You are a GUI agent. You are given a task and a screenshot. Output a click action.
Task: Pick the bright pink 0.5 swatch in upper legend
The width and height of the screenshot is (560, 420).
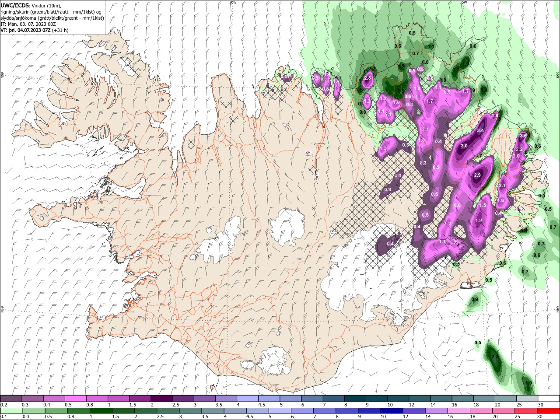pos(75,399)
